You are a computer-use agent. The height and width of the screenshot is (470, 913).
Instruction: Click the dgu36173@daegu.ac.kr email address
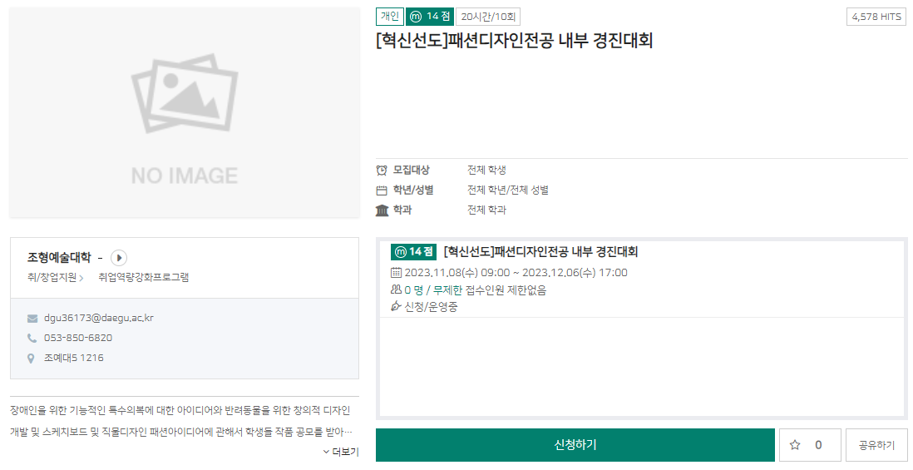[x=99, y=318]
